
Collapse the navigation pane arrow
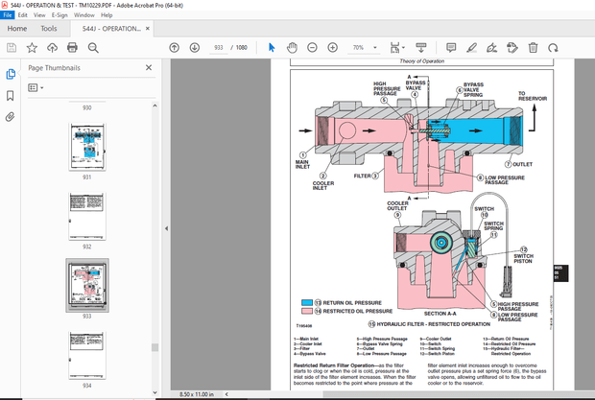point(166,228)
